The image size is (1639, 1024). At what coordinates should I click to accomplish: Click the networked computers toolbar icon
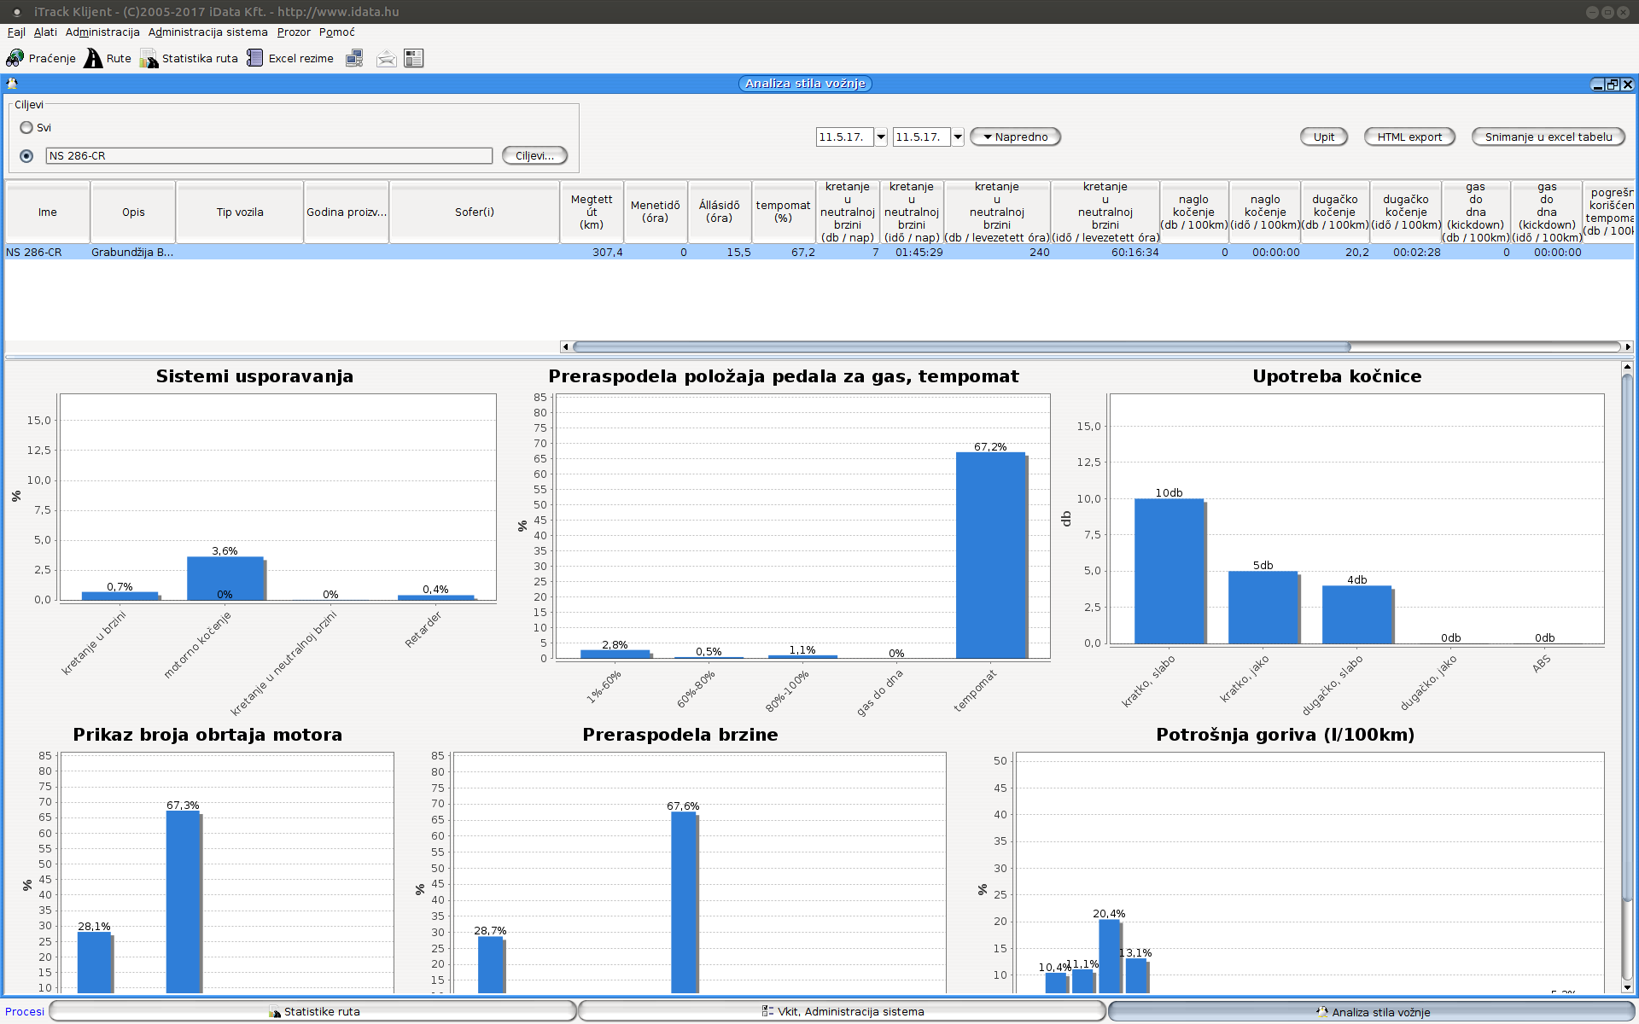click(x=354, y=58)
